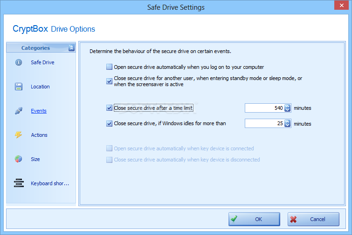The width and height of the screenshot is (352, 235).
Task: Enable open secure drive at log on
Action: (x=109, y=67)
